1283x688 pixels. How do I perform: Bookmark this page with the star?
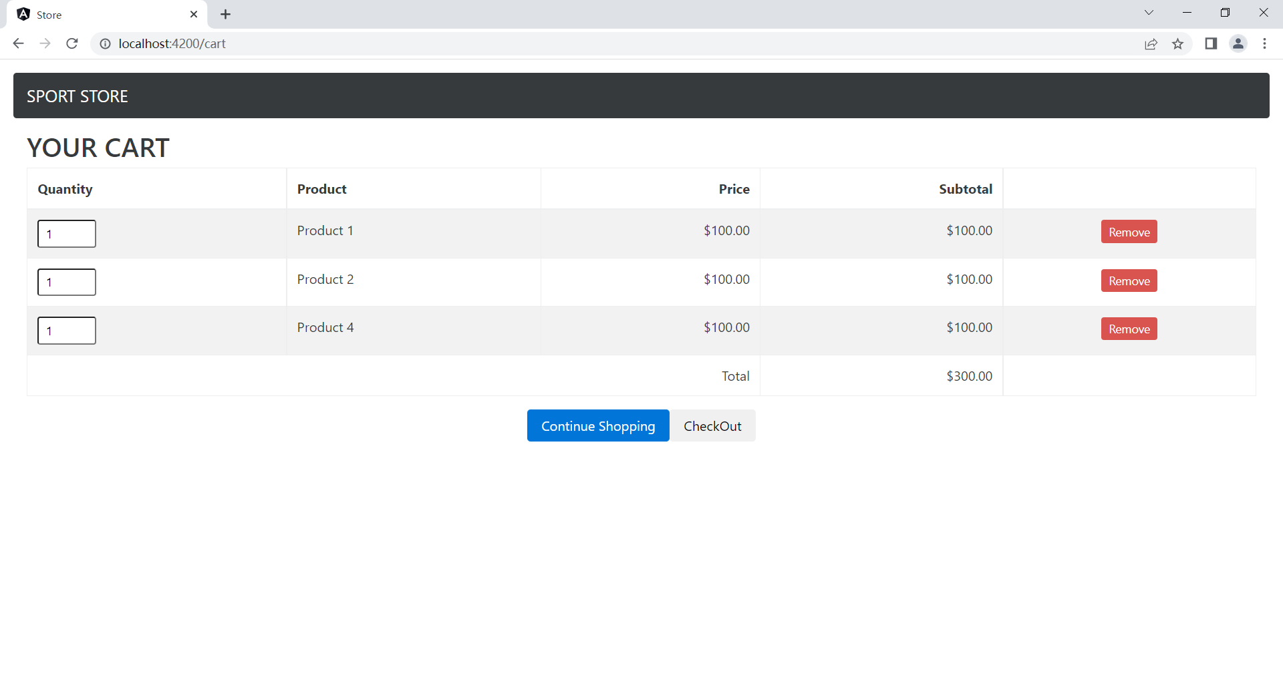click(1177, 43)
